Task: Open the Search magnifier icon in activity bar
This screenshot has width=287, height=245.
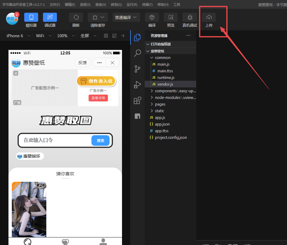Action: [x=137, y=53]
